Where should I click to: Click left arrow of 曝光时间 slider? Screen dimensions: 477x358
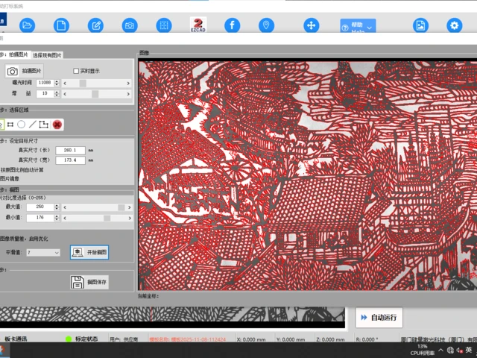coord(65,83)
